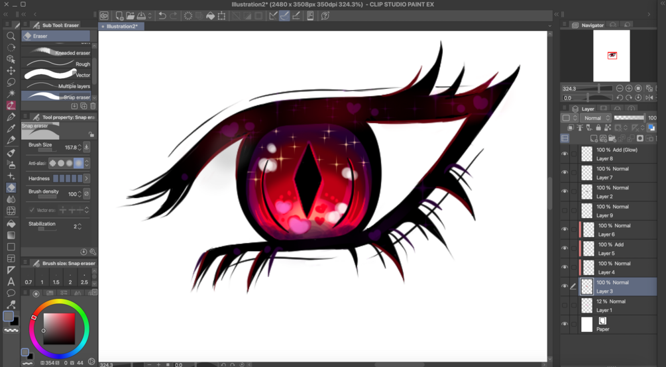
Task: Select the Balloon tool
Action: pyautogui.click(x=11, y=293)
